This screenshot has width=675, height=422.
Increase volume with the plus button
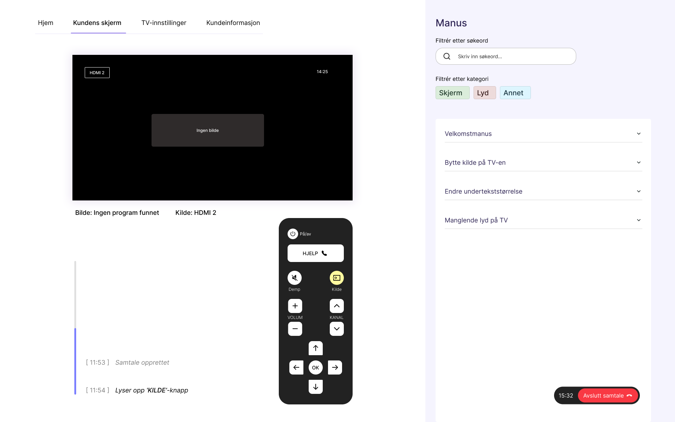pos(295,306)
